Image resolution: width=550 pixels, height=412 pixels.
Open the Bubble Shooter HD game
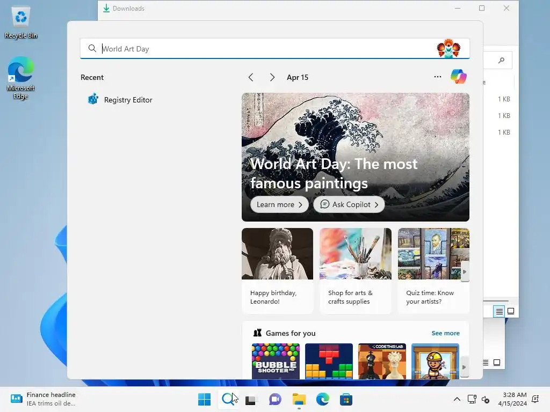[x=276, y=361]
